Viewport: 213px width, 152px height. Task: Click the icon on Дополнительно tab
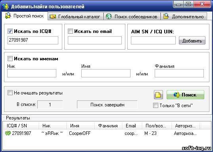click(166, 16)
